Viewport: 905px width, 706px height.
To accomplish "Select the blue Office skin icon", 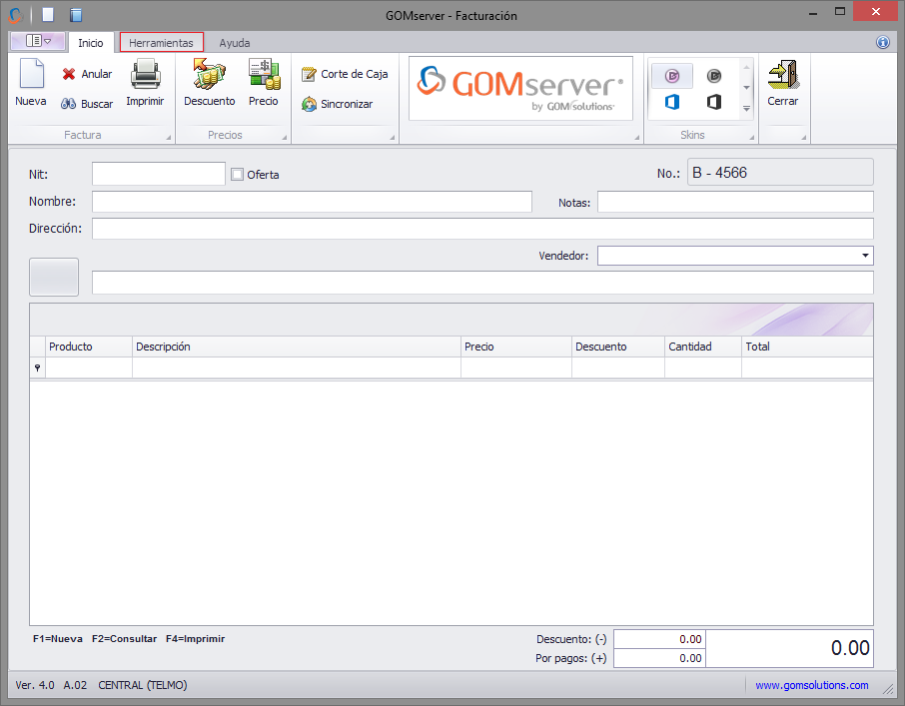I will (672, 102).
